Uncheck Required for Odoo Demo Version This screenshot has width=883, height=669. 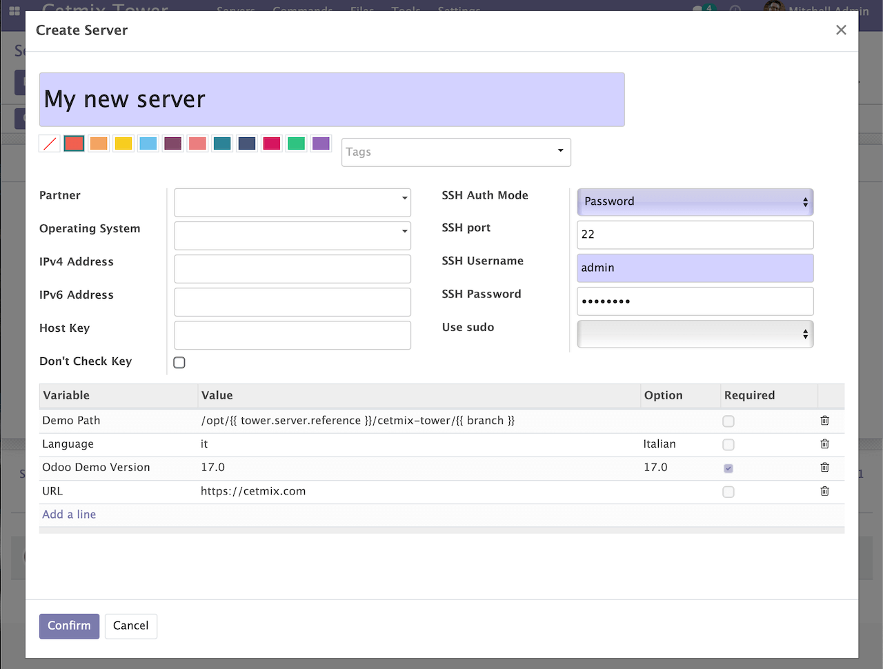(x=728, y=468)
